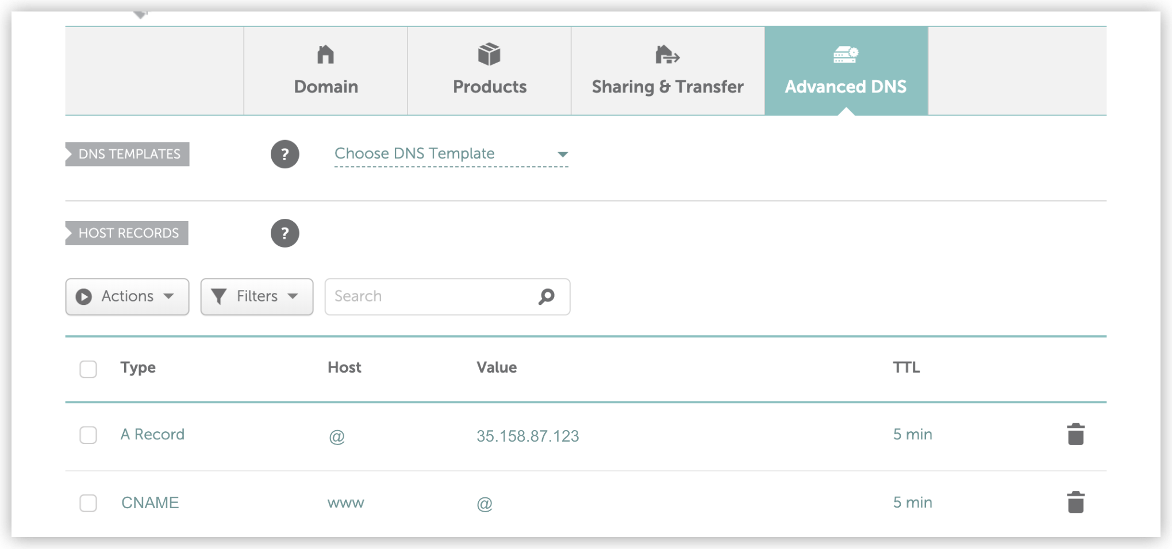The image size is (1172, 549).
Task: Open the Actions dropdown
Action: pos(127,296)
